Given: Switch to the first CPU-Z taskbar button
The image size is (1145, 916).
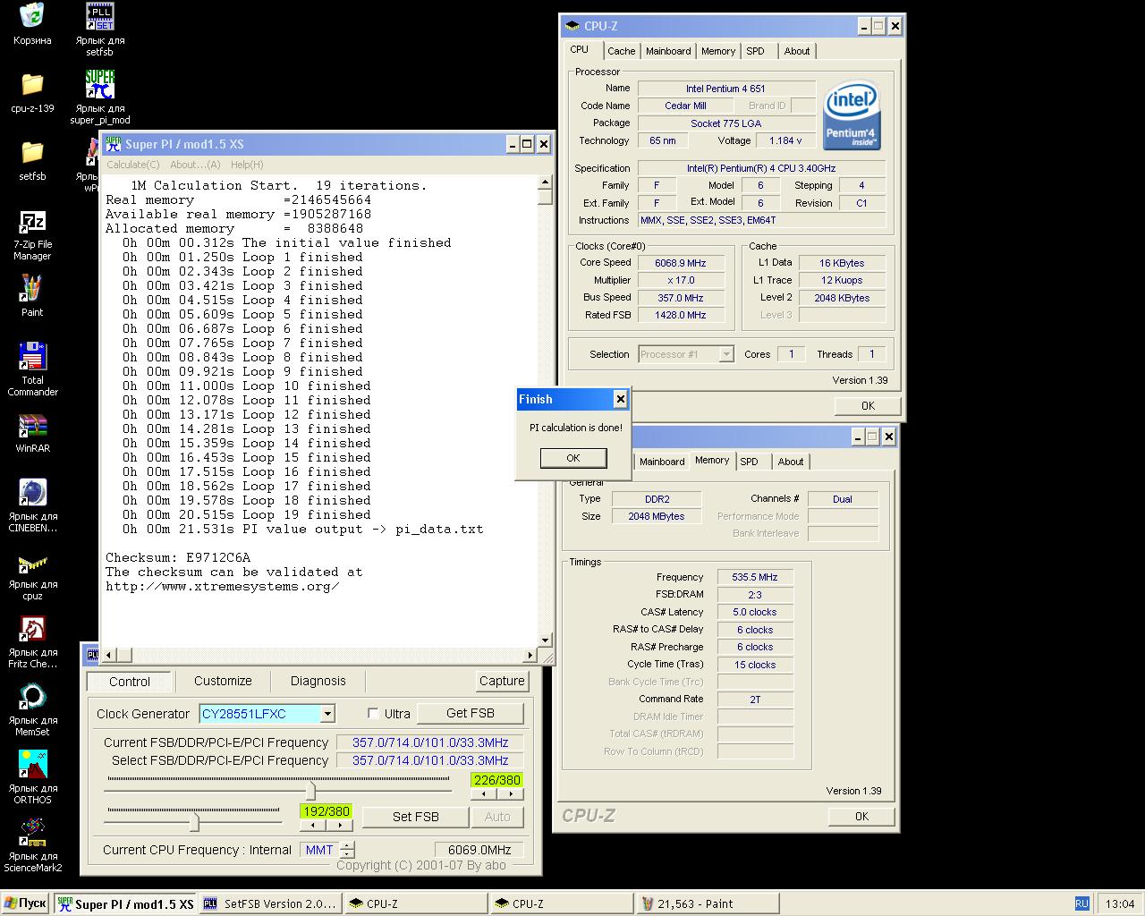Looking at the screenshot, I should 416,904.
